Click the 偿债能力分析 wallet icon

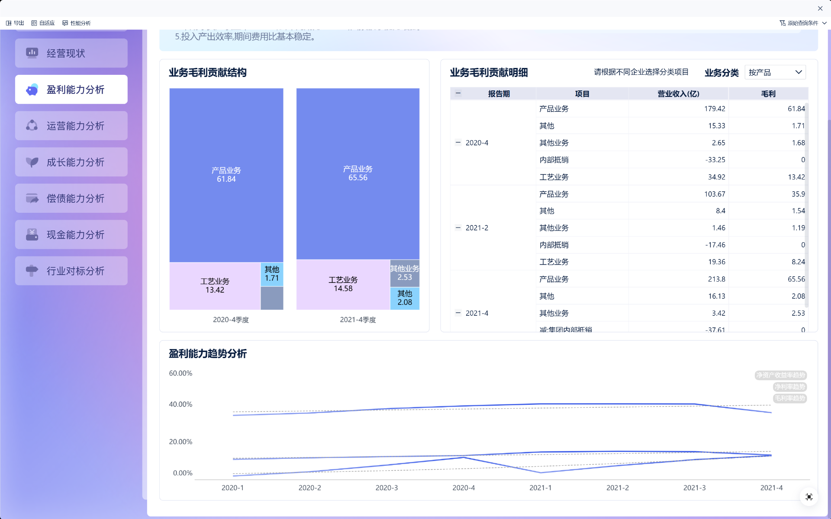click(x=32, y=199)
